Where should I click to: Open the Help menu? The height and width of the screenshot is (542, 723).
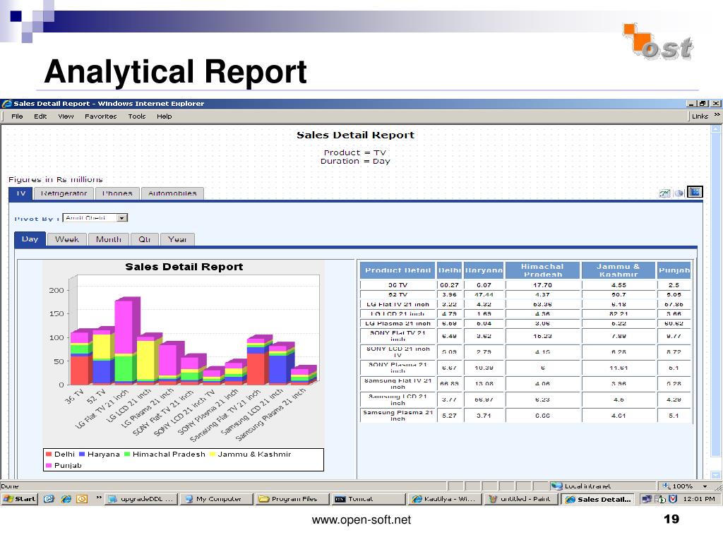164,116
